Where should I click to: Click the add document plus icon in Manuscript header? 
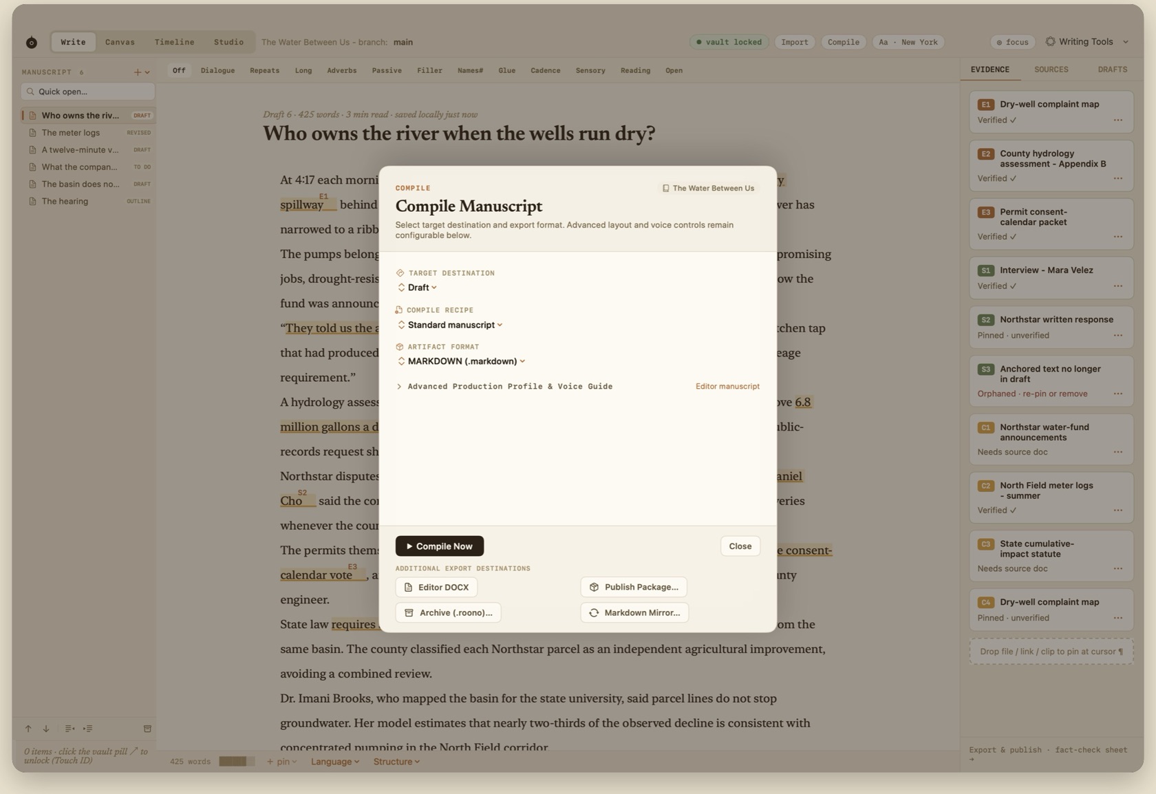[138, 72]
